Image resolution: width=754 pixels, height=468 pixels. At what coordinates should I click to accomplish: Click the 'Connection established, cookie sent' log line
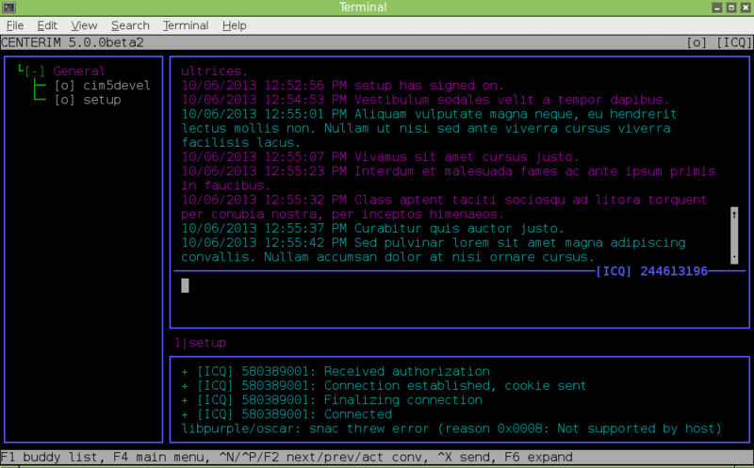[x=384, y=386]
